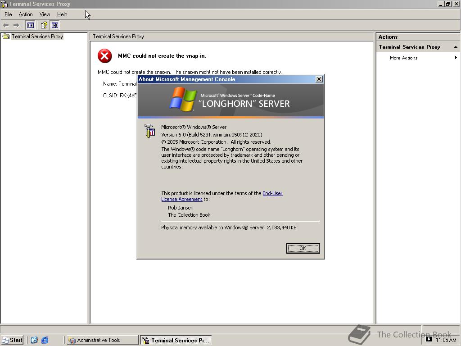Toggle the Show/Hide Action Pane icon
The image size is (461, 346).
pos(55,25)
